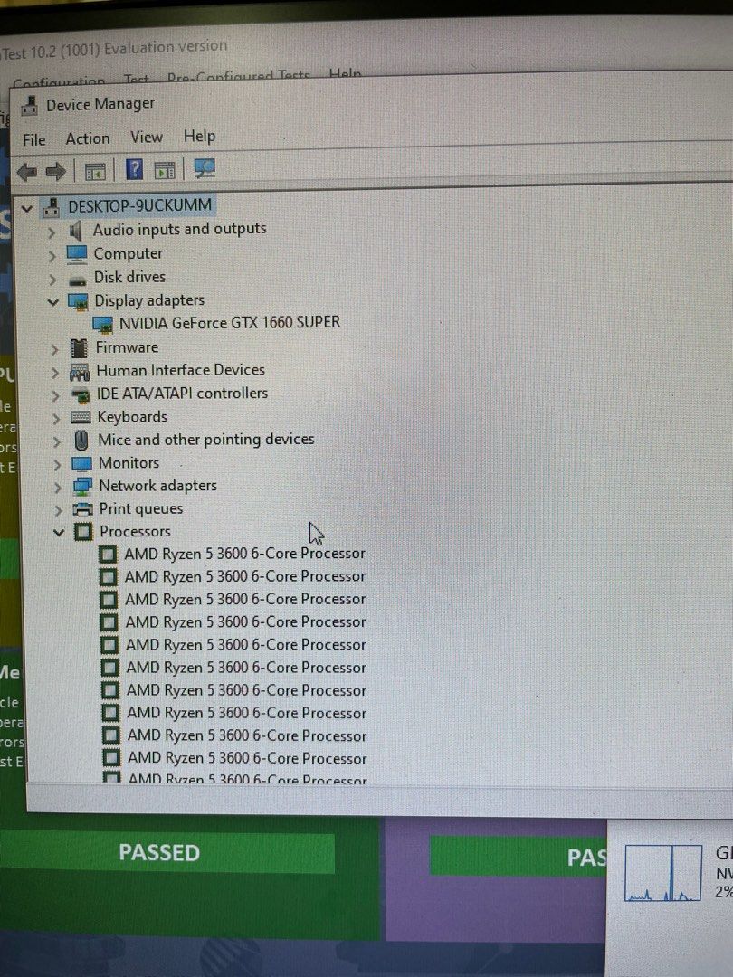Select the NVIDIA GeForce GTX 1660 SUPER device
The width and height of the screenshot is (733, 977).
(x=229, y=322)
